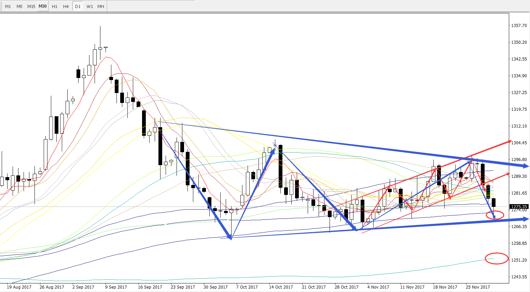Click the 9 Sep 2017 date label

click(x=116, y=287)
